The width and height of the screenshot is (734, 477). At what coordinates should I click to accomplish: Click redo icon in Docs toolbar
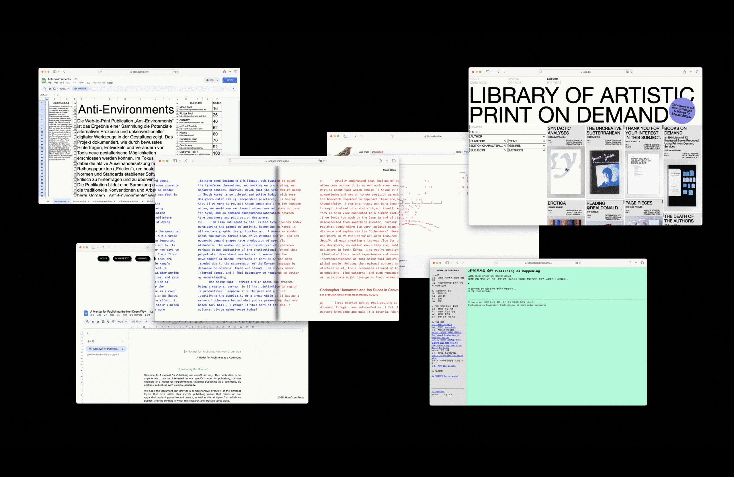click(98, 322)
